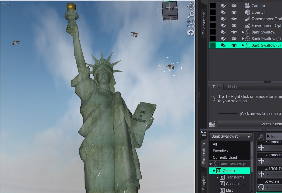The width and height of the screenshot is (282, 193).
Task: Click the X Translate move icon
Action: 261,148
